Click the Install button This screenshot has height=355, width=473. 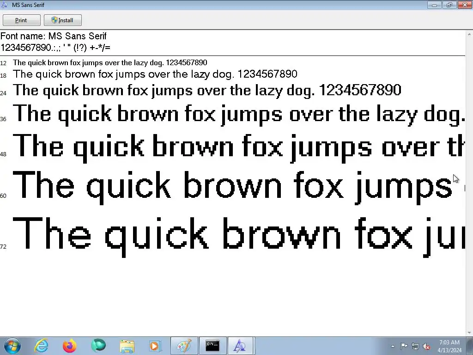(x=63, y=20)
